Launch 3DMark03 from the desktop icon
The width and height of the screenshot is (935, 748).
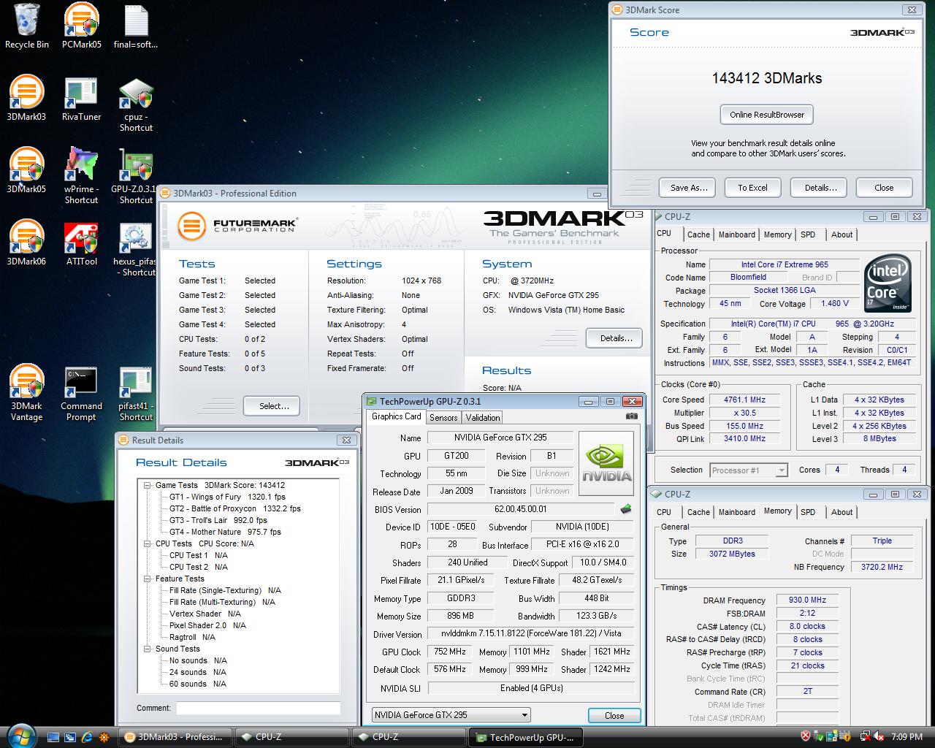pyautogui.click(x=27, y=98)
